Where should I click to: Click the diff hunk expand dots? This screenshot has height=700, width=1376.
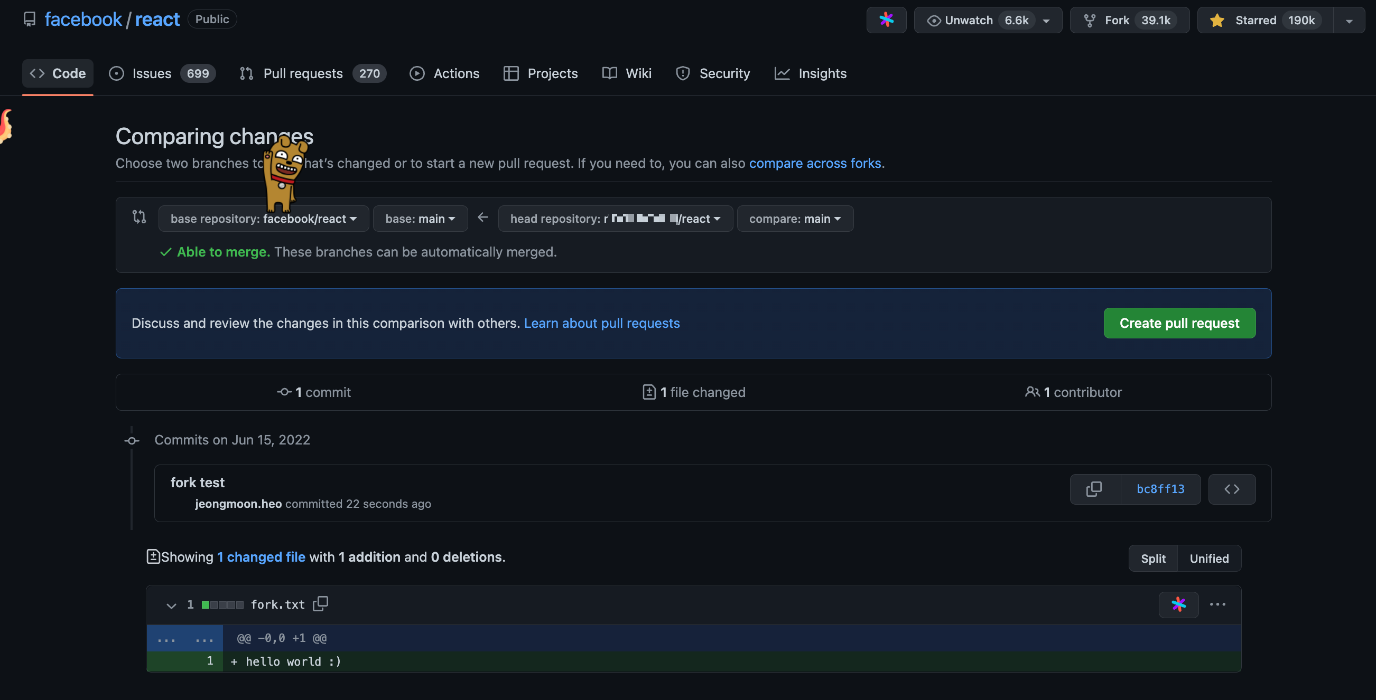tap(166, 638)
